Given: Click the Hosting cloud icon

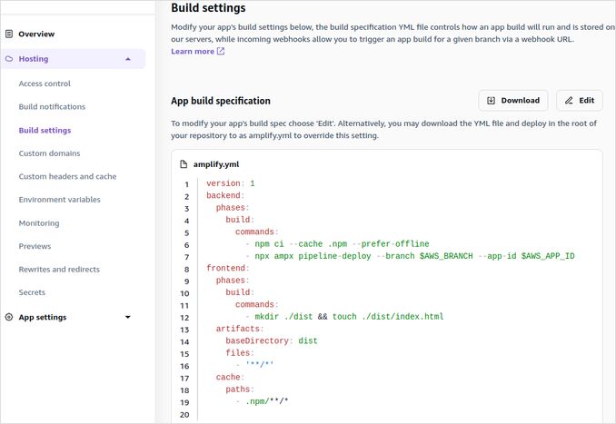Looking at the screenshot, I should 9,59.
